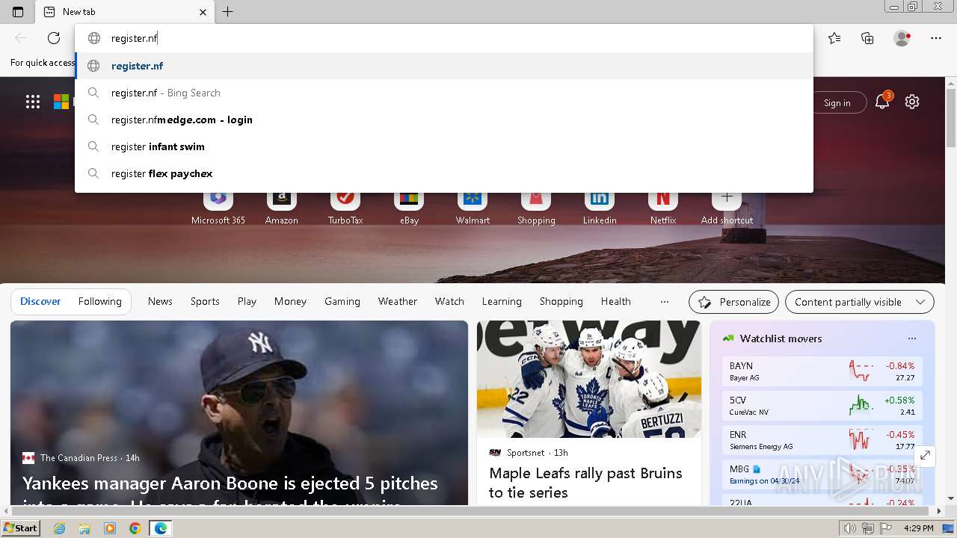Open MBG stock earnings row
The height and width of the screenshot is (538, 957).
tap(822, 474)
